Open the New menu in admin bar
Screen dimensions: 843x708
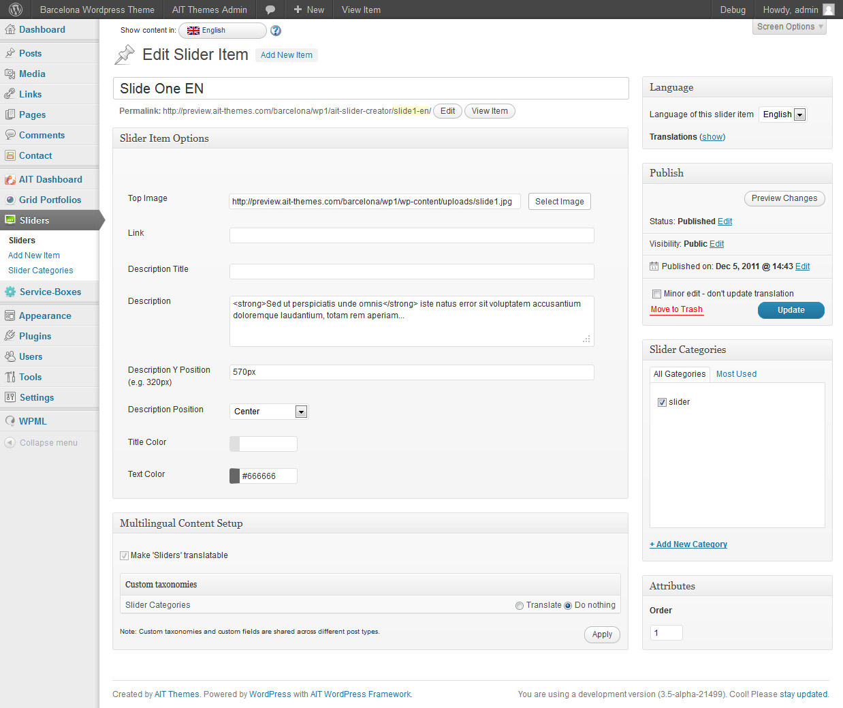pyautogui.click(x=308, y=10)
